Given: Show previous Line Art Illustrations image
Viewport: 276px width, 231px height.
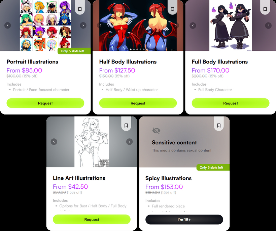Looking at the screenshot, I should (54, 142).
